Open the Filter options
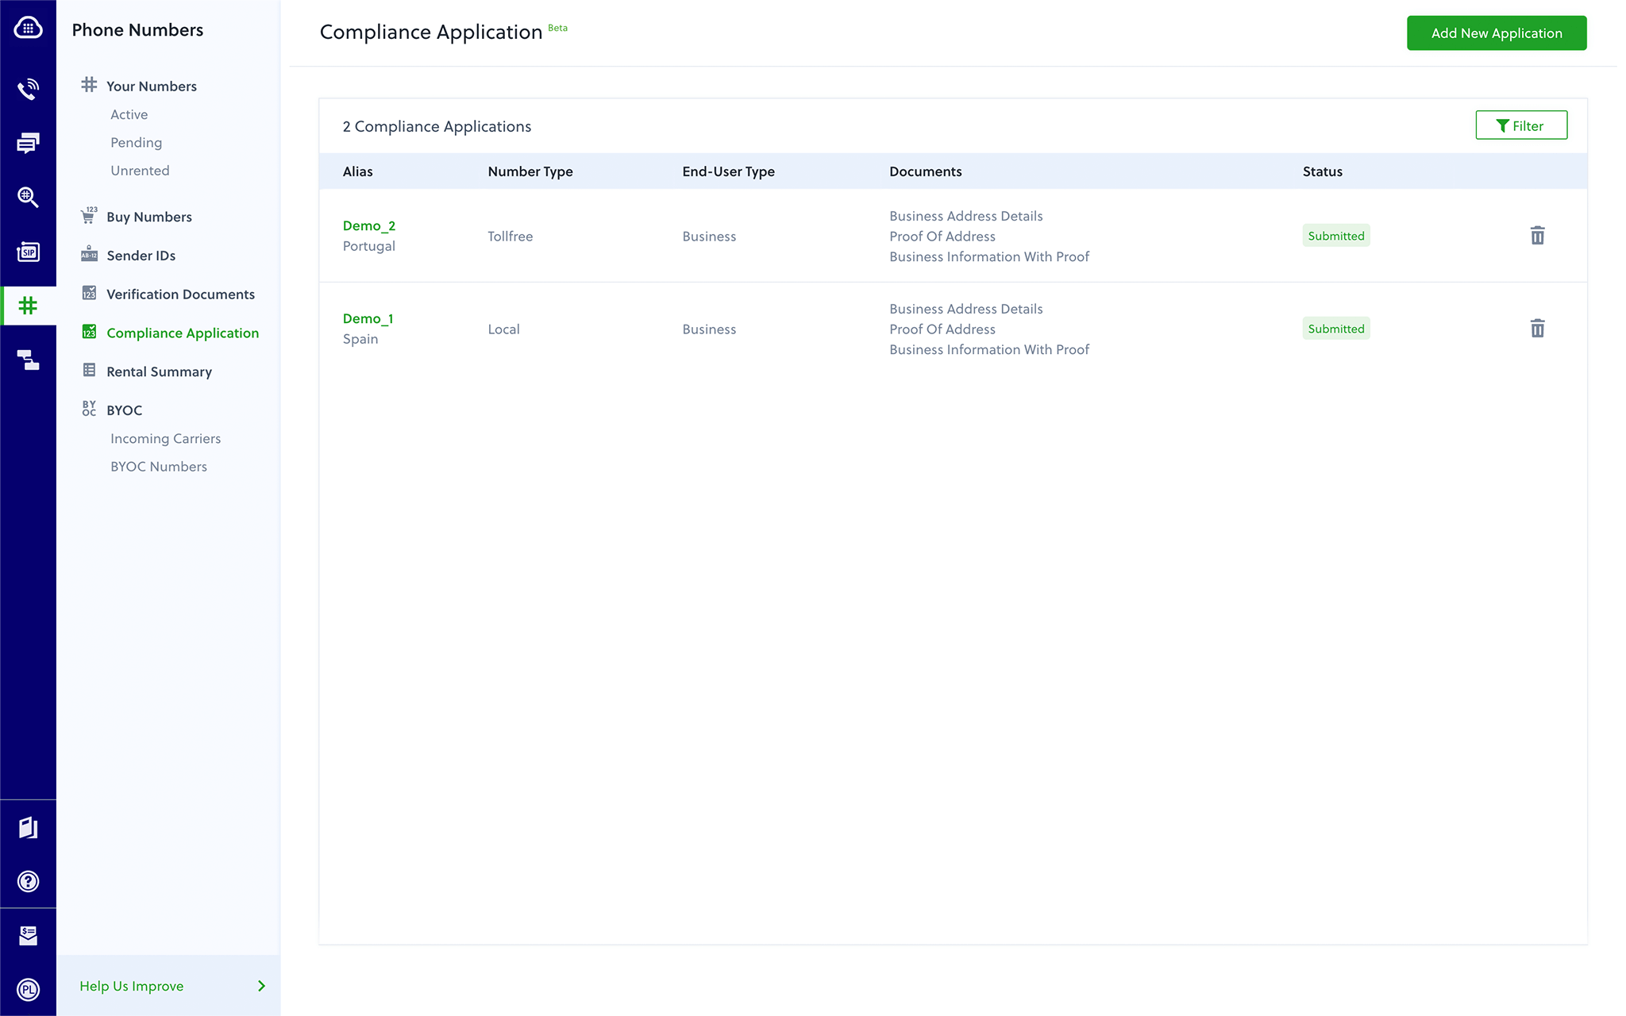 click(1520, 125)
